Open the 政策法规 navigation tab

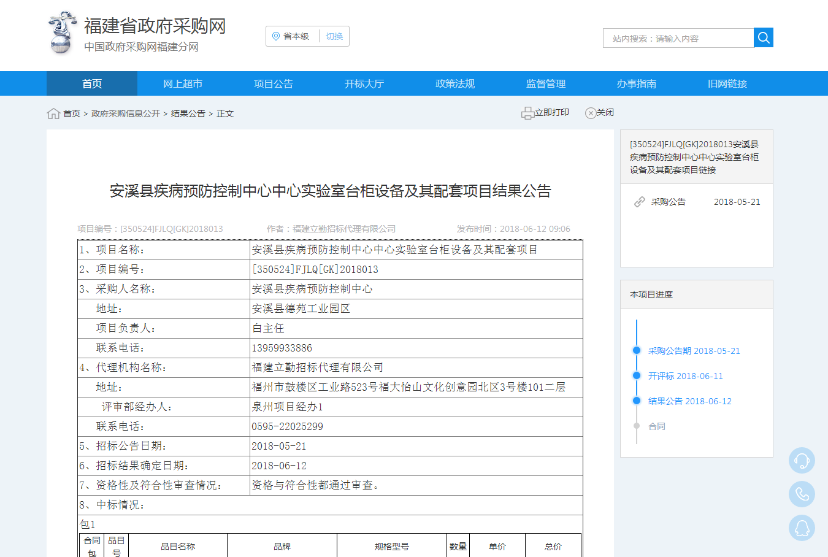coord(455,83)
